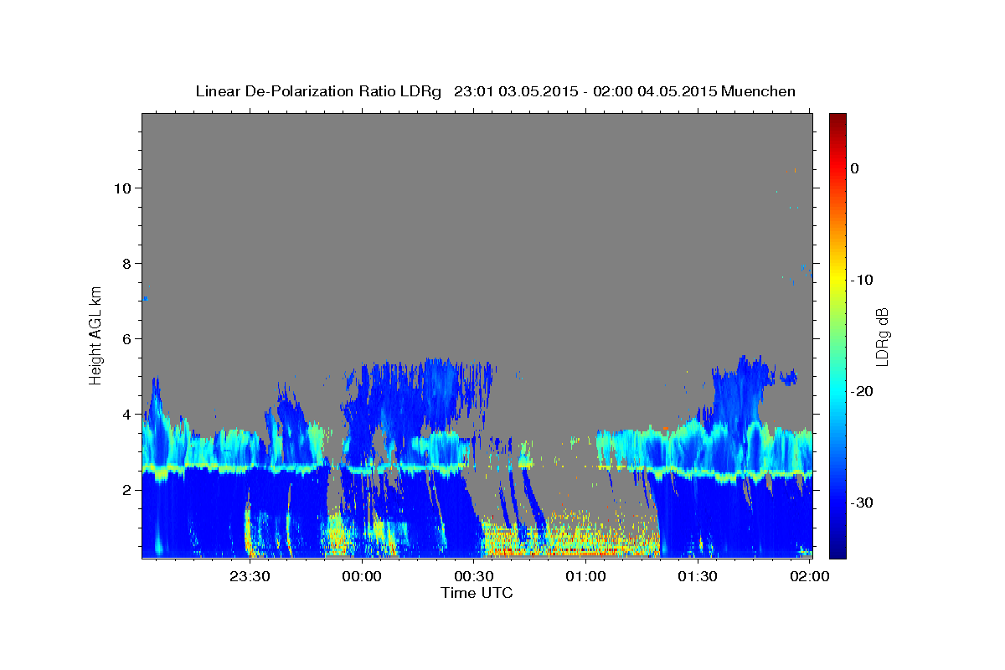Click the '-20' colorbar tick label

pyautogui.click(x=863, y=391)
